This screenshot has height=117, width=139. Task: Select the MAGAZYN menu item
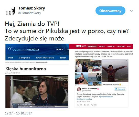(x=111, y=46)
